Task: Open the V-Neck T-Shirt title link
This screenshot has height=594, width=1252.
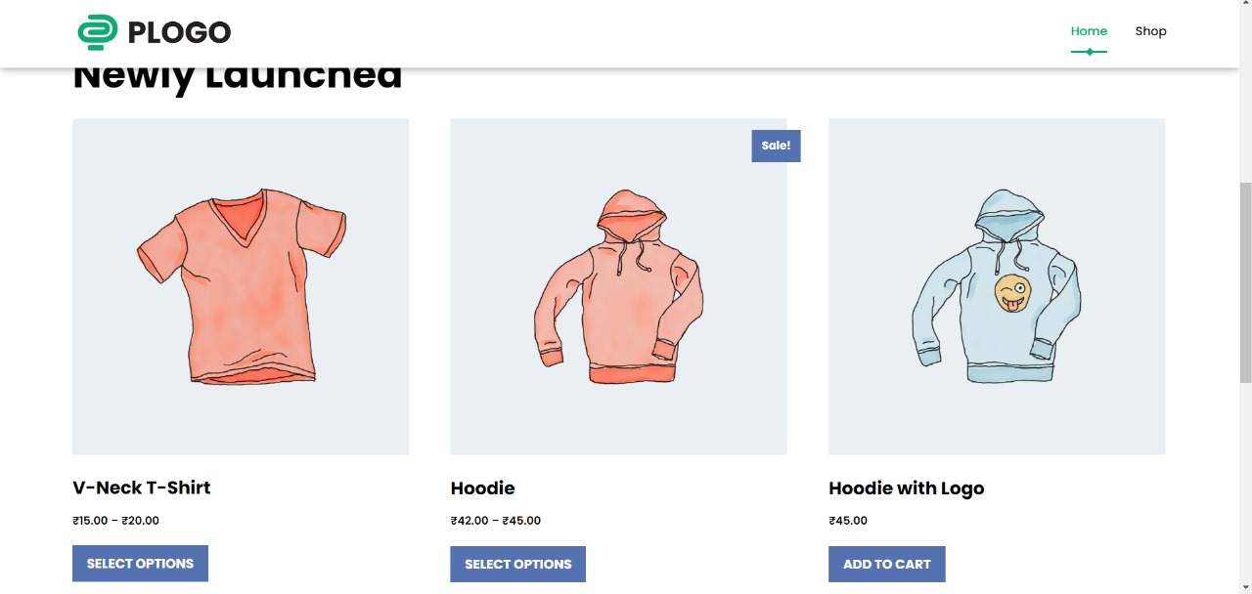Action: point(142,488)
